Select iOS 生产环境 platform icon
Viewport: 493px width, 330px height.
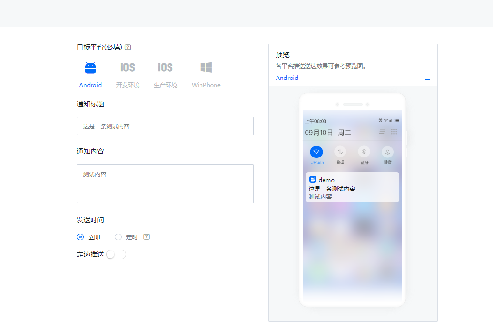point(165,68)
